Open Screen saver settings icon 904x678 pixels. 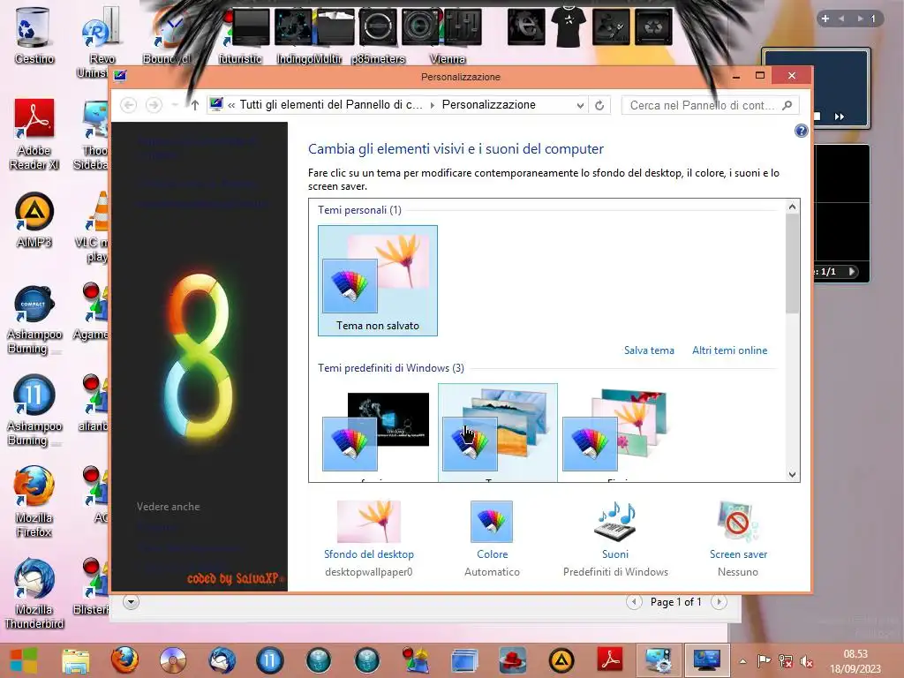[x=738, y=521]
